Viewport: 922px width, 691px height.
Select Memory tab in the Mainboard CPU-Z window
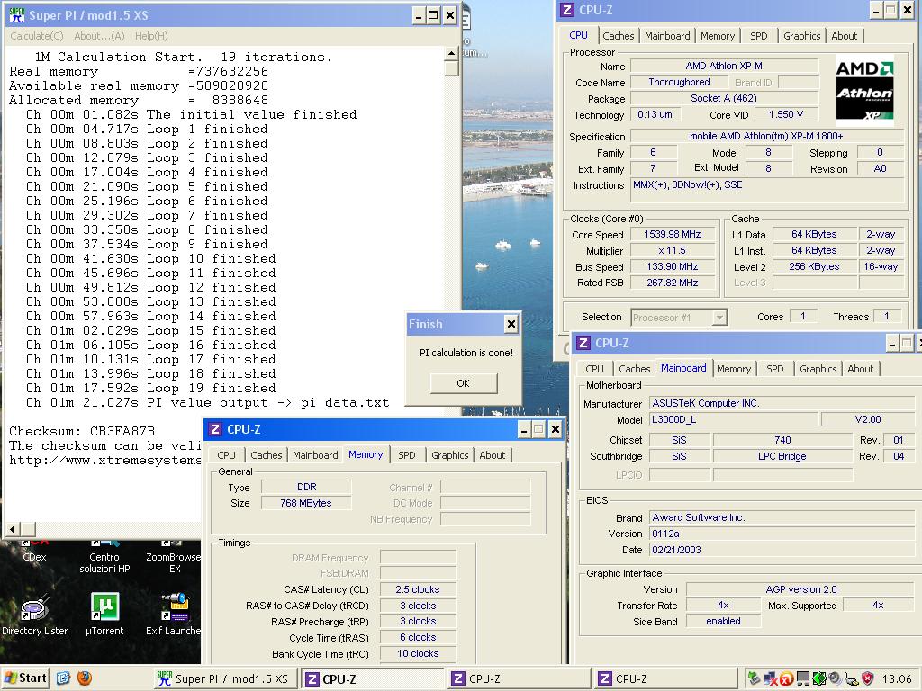(733, 369)
